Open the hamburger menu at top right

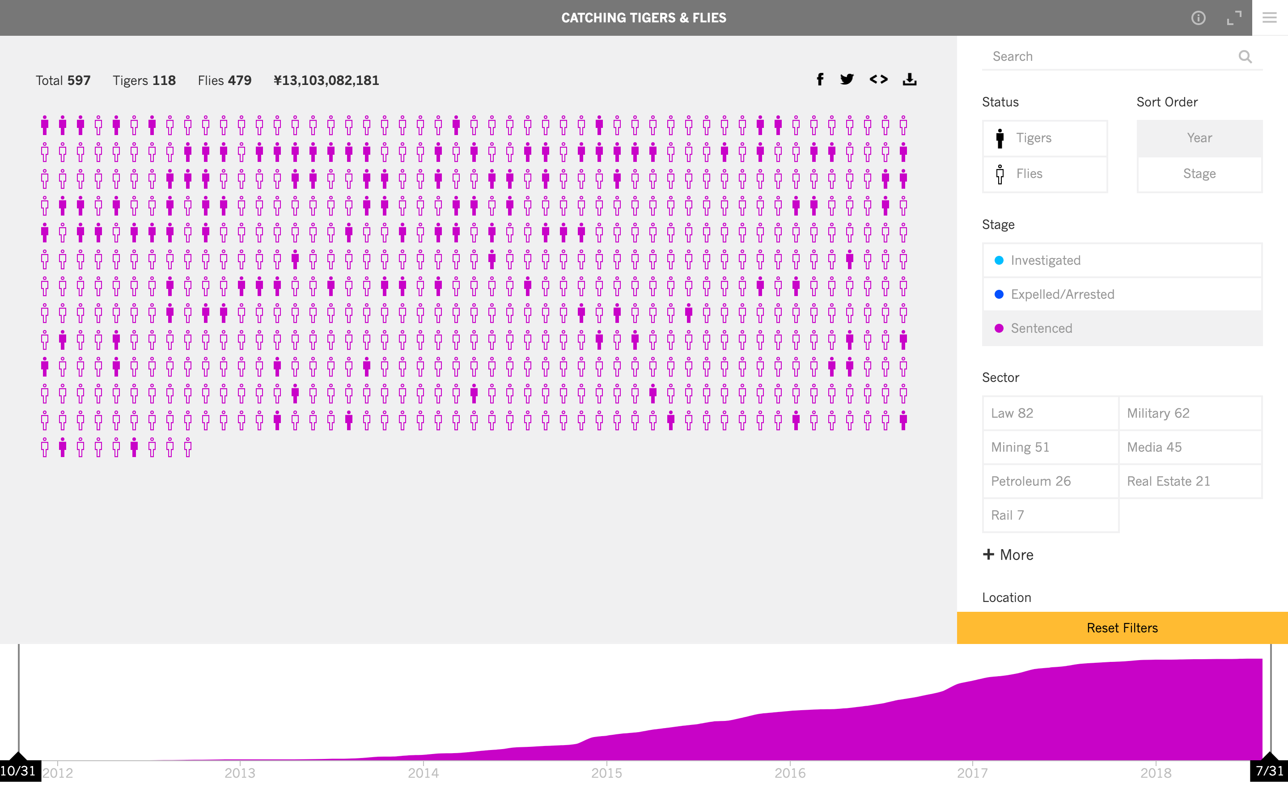click(x=1270, y=17)
